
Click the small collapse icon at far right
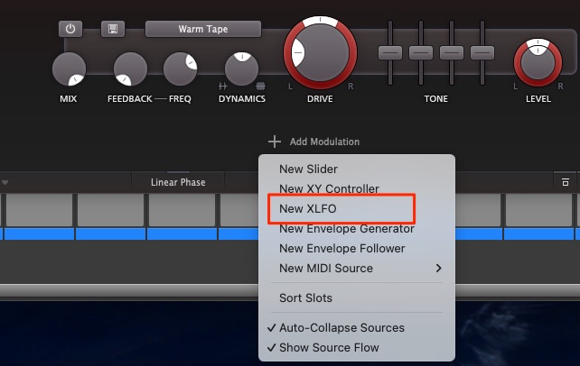(x=565, y=182)
